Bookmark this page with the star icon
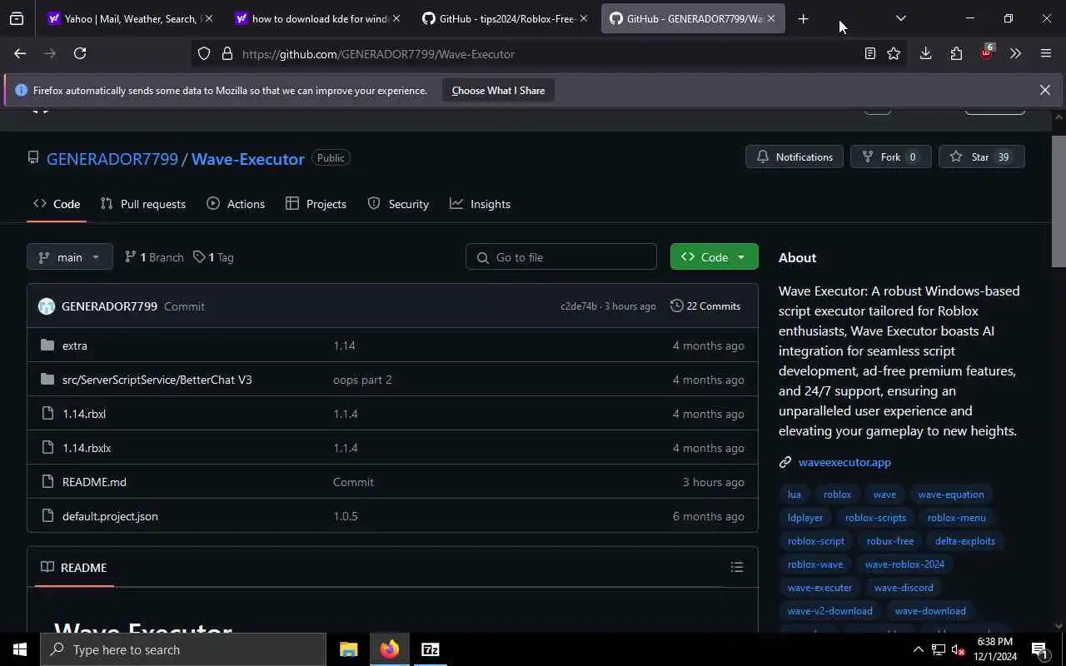Screen dimensions: 1066x666 pyautogui.click(x=894, y=53)
